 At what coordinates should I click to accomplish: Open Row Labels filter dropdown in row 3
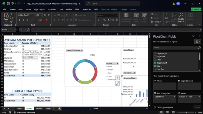pyautogui.click(x=20, y=43)
